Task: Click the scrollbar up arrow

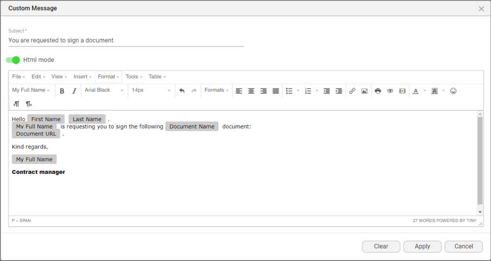Action: [480, 114]
